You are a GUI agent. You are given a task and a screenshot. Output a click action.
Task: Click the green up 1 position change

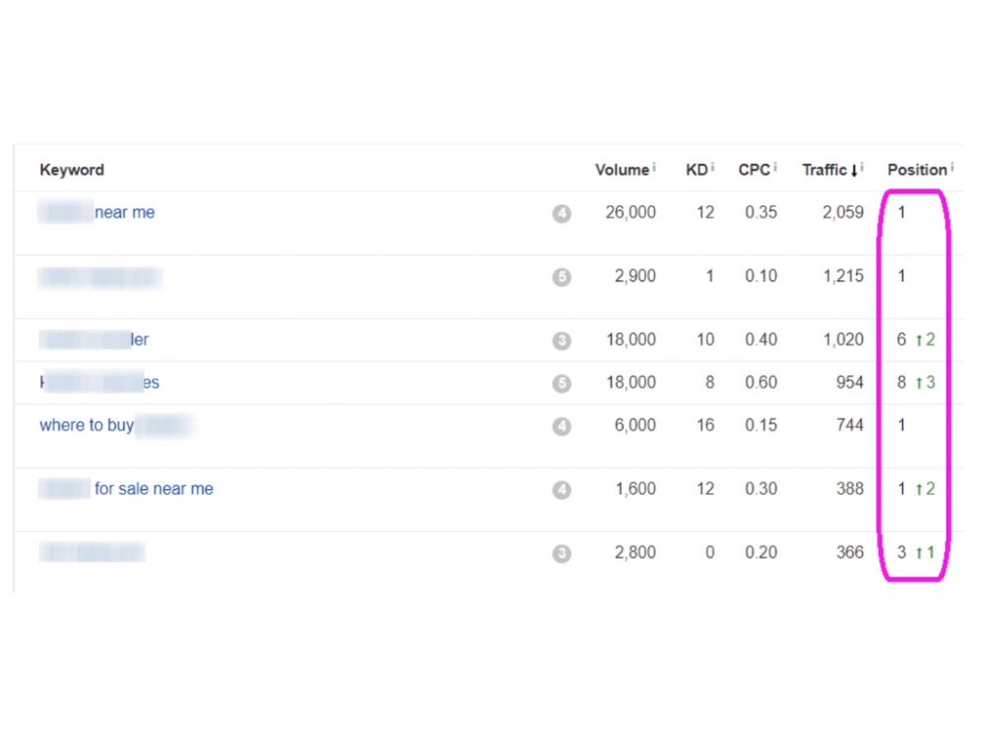point(925,552)
